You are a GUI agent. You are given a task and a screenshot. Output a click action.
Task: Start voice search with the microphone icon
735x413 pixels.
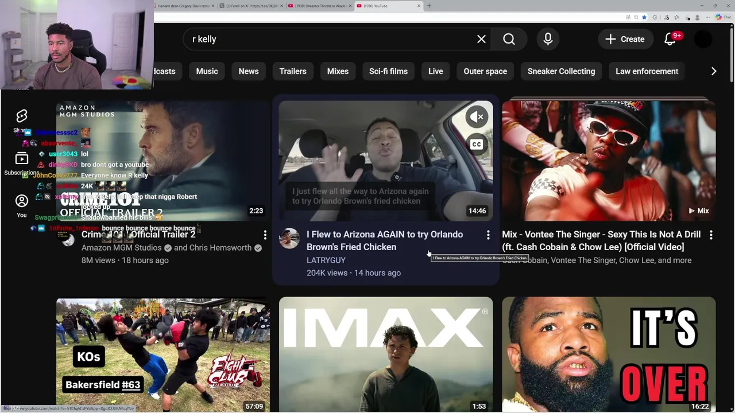click(x=548, y=39)
